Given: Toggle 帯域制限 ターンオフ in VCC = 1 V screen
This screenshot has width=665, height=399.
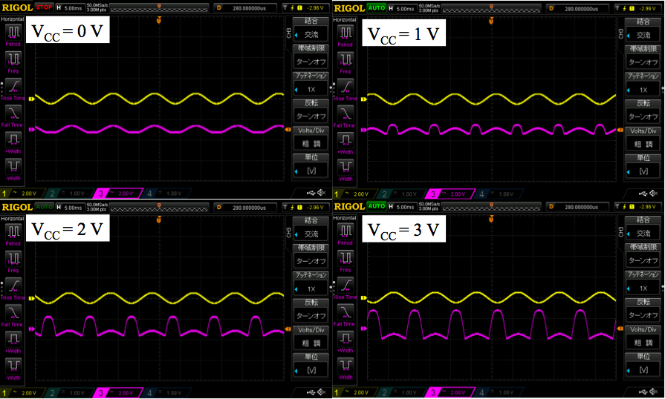Looking at the screenshot, I should tap(643, 57).
